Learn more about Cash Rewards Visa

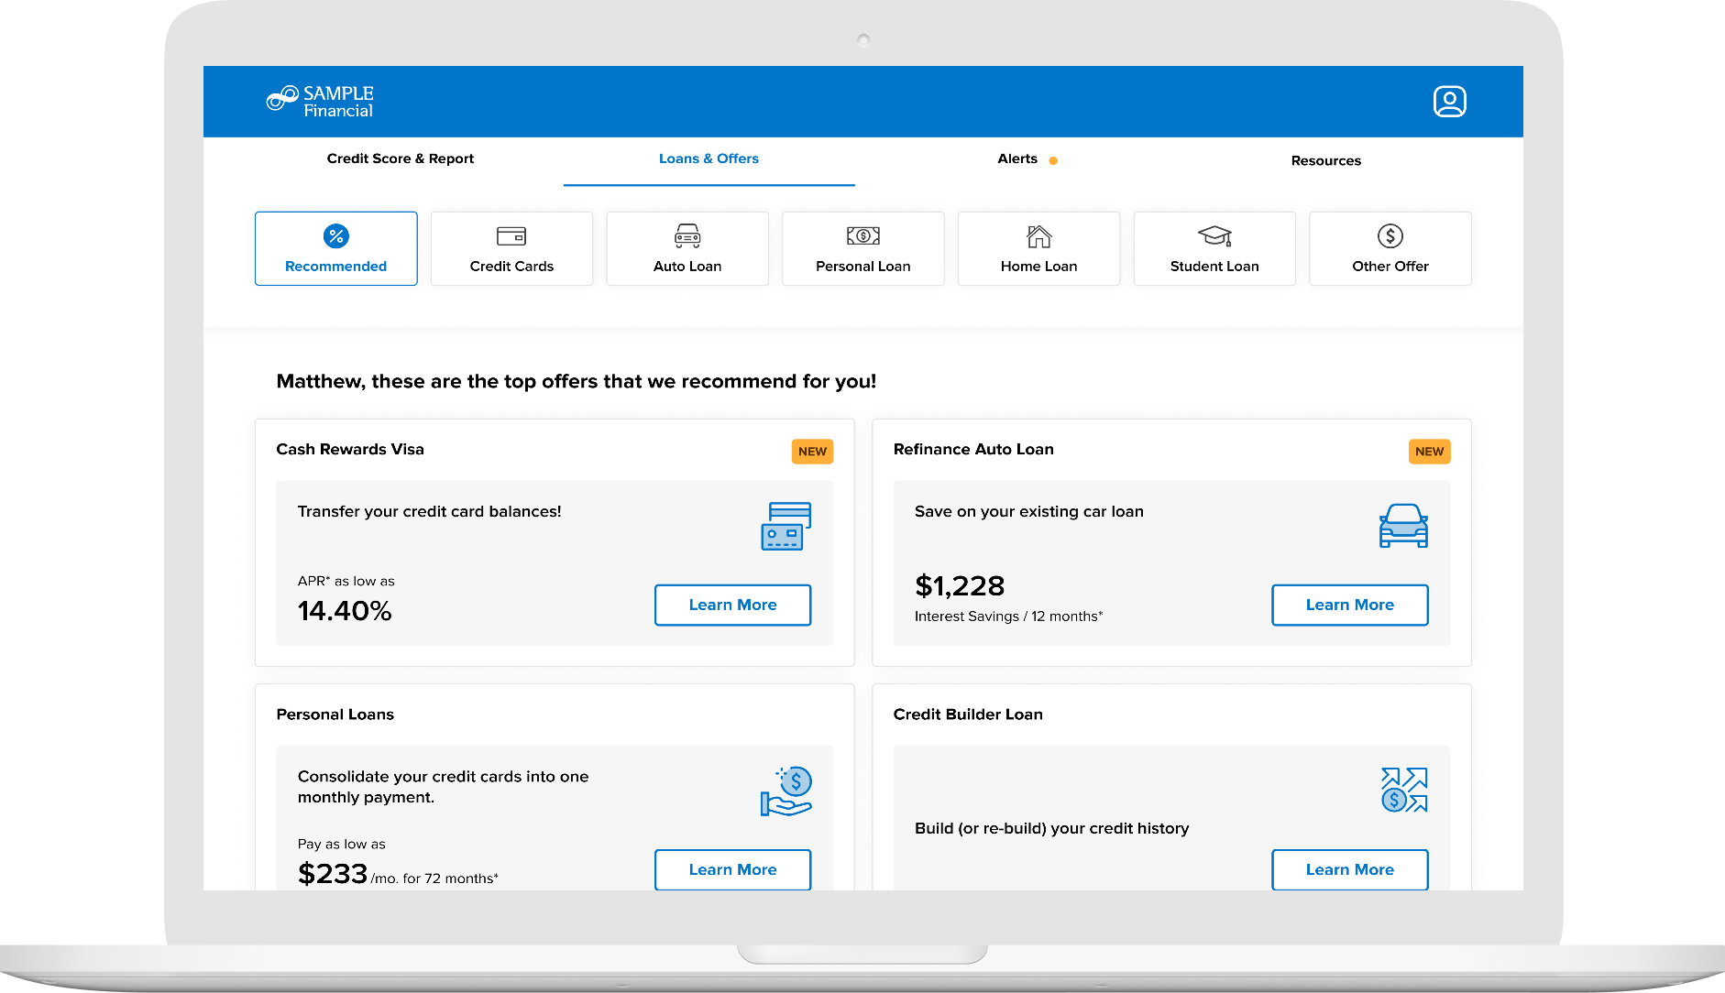732,605
